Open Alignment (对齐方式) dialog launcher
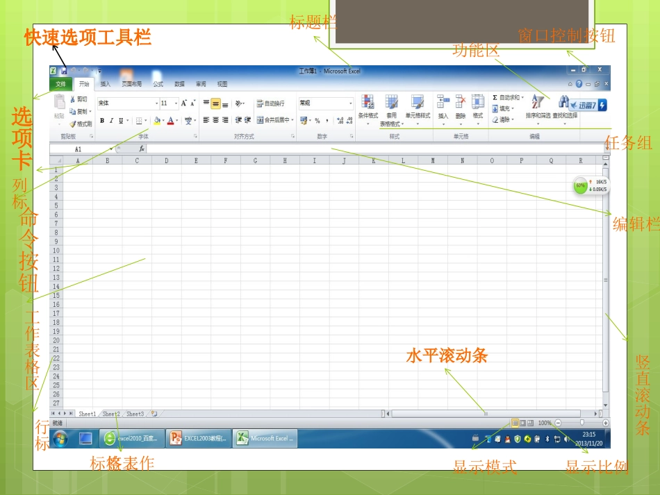The width and height of the screenshot is (660, 495). click(293, 136)
